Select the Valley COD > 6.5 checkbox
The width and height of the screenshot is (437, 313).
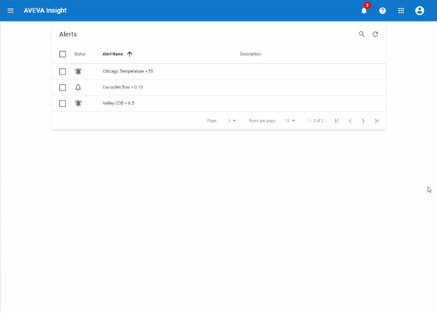click(63, 103)
